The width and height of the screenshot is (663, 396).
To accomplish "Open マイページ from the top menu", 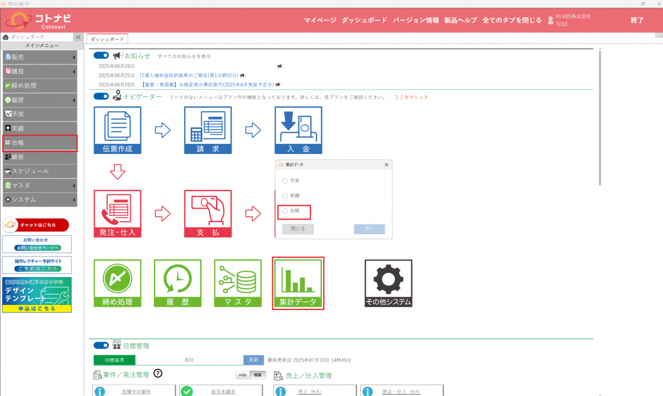I will (x=320, y=20).
